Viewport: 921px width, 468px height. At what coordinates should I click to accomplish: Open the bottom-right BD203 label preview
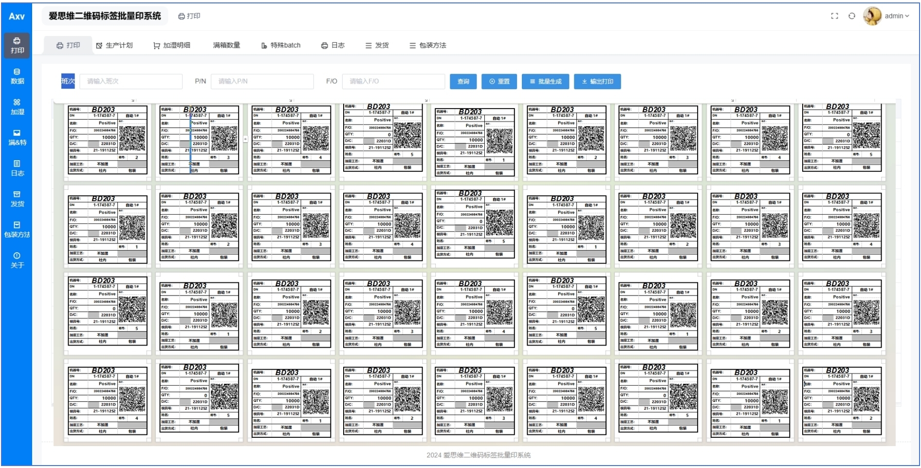[842, 401]
